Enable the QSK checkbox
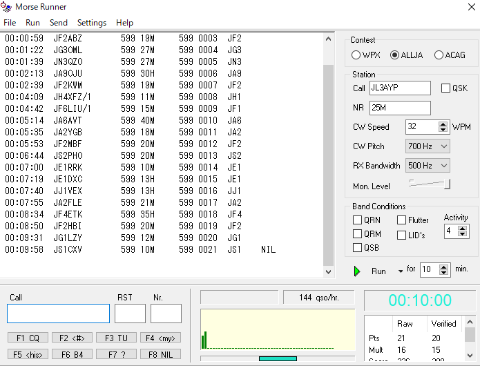480x366 pixels. click(x=445, y=88)
